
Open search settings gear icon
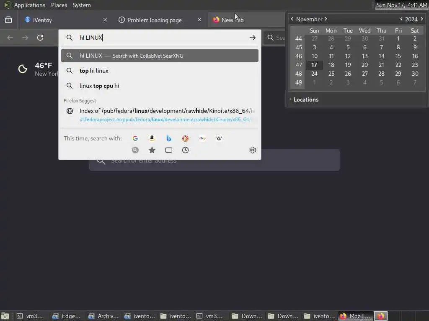pos(252,150)
